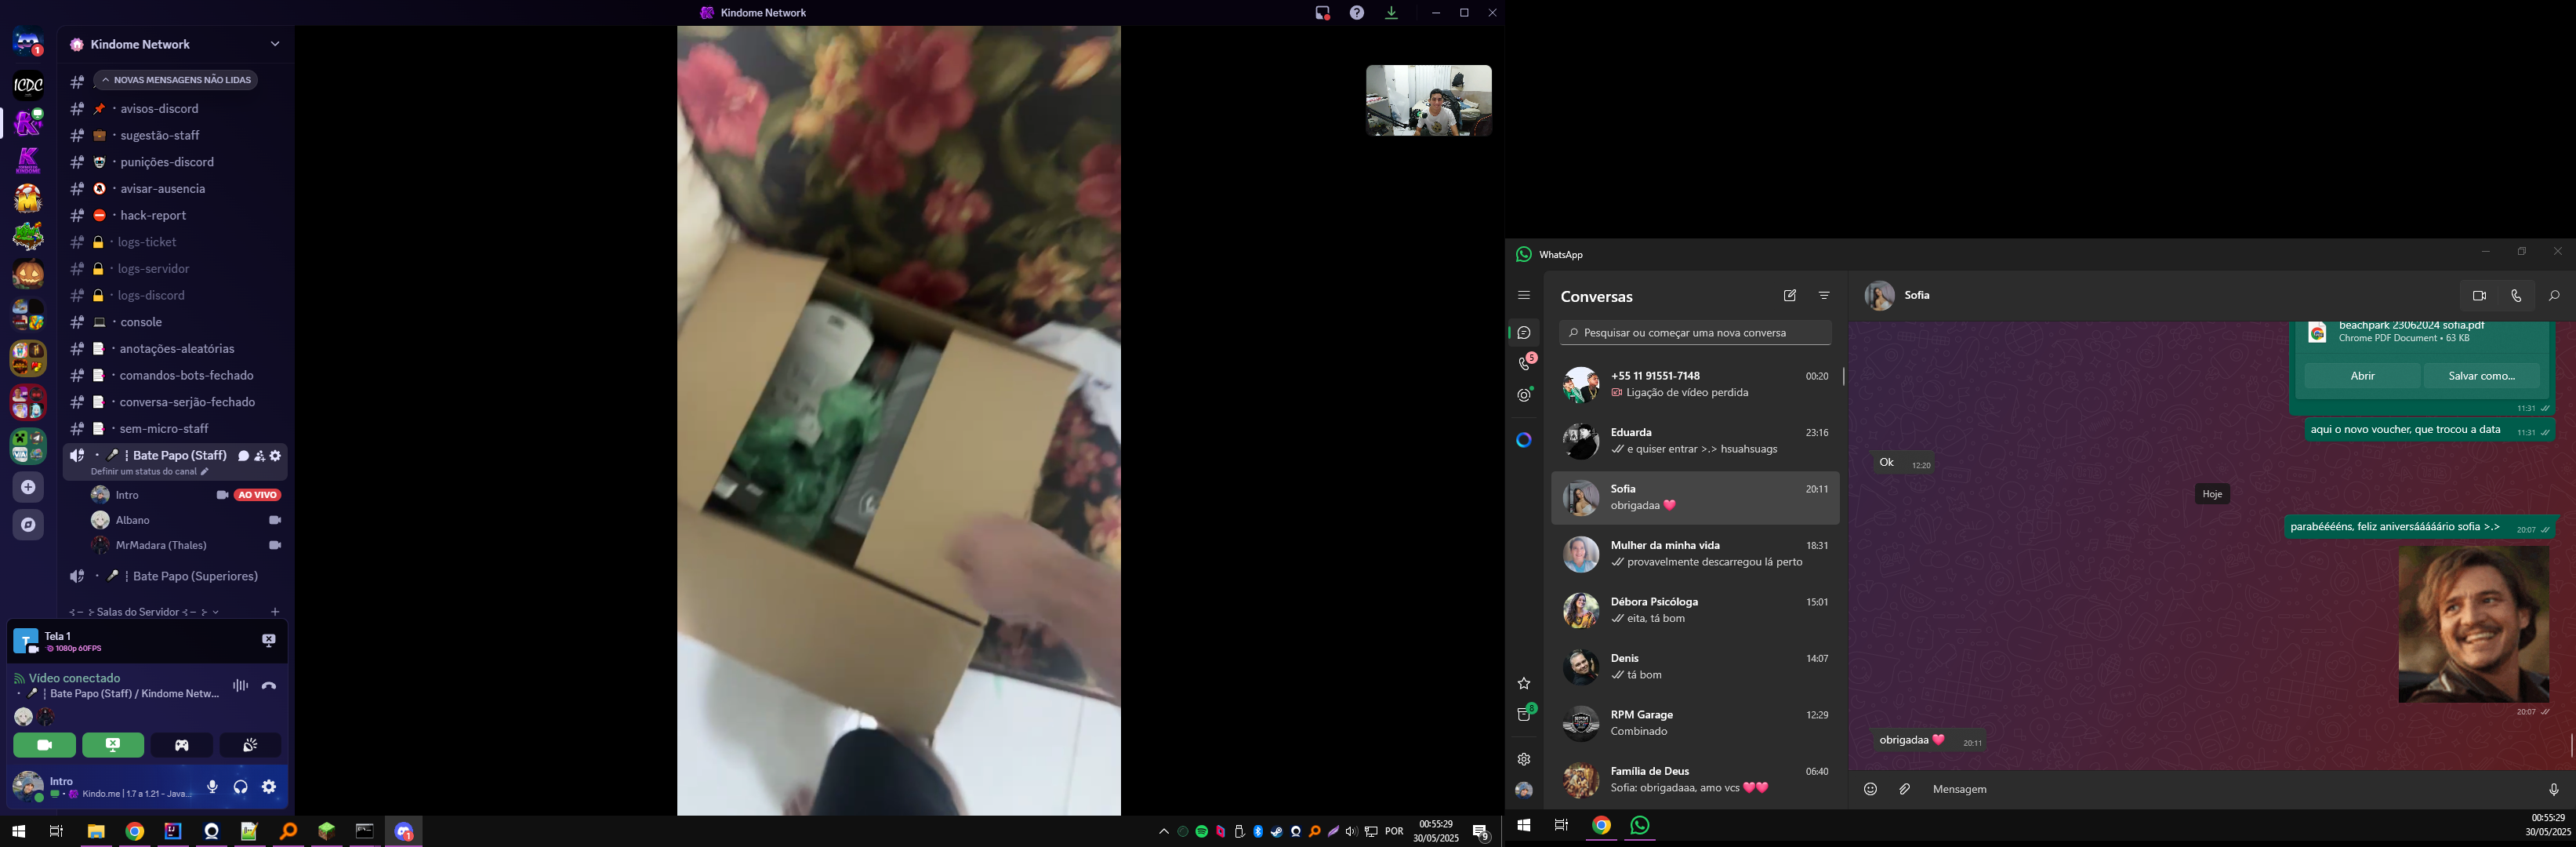Open WhatsApp hamburger menu
The width and height of the screenshot is (2576, 847).
[1524, 295]
